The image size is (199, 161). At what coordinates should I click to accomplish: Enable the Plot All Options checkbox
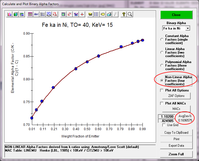(162, 90)
